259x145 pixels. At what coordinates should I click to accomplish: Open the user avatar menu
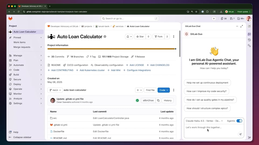pos(248,19)
